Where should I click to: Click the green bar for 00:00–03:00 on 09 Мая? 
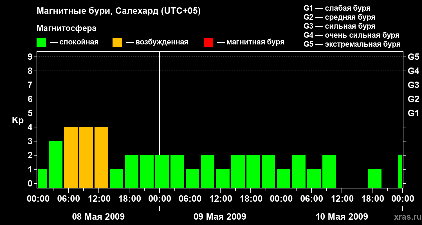162,171
